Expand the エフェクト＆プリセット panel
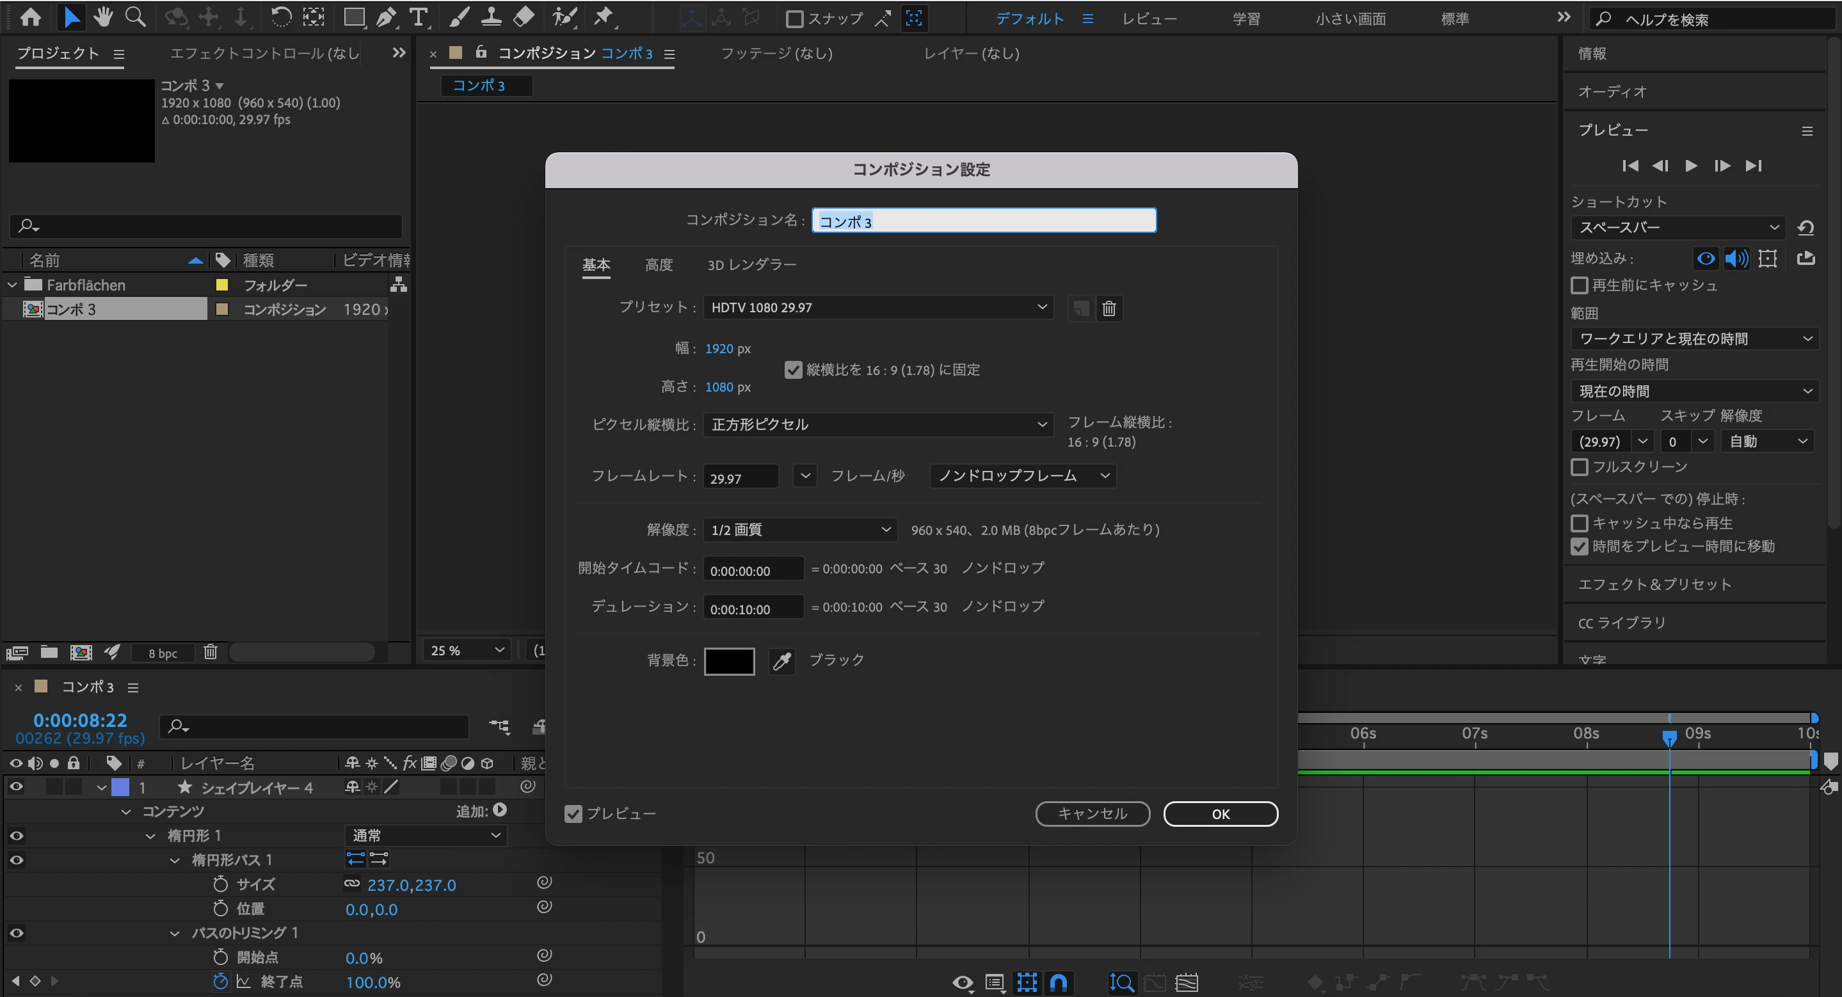 pyautogui.click(x=1654, y=585)
